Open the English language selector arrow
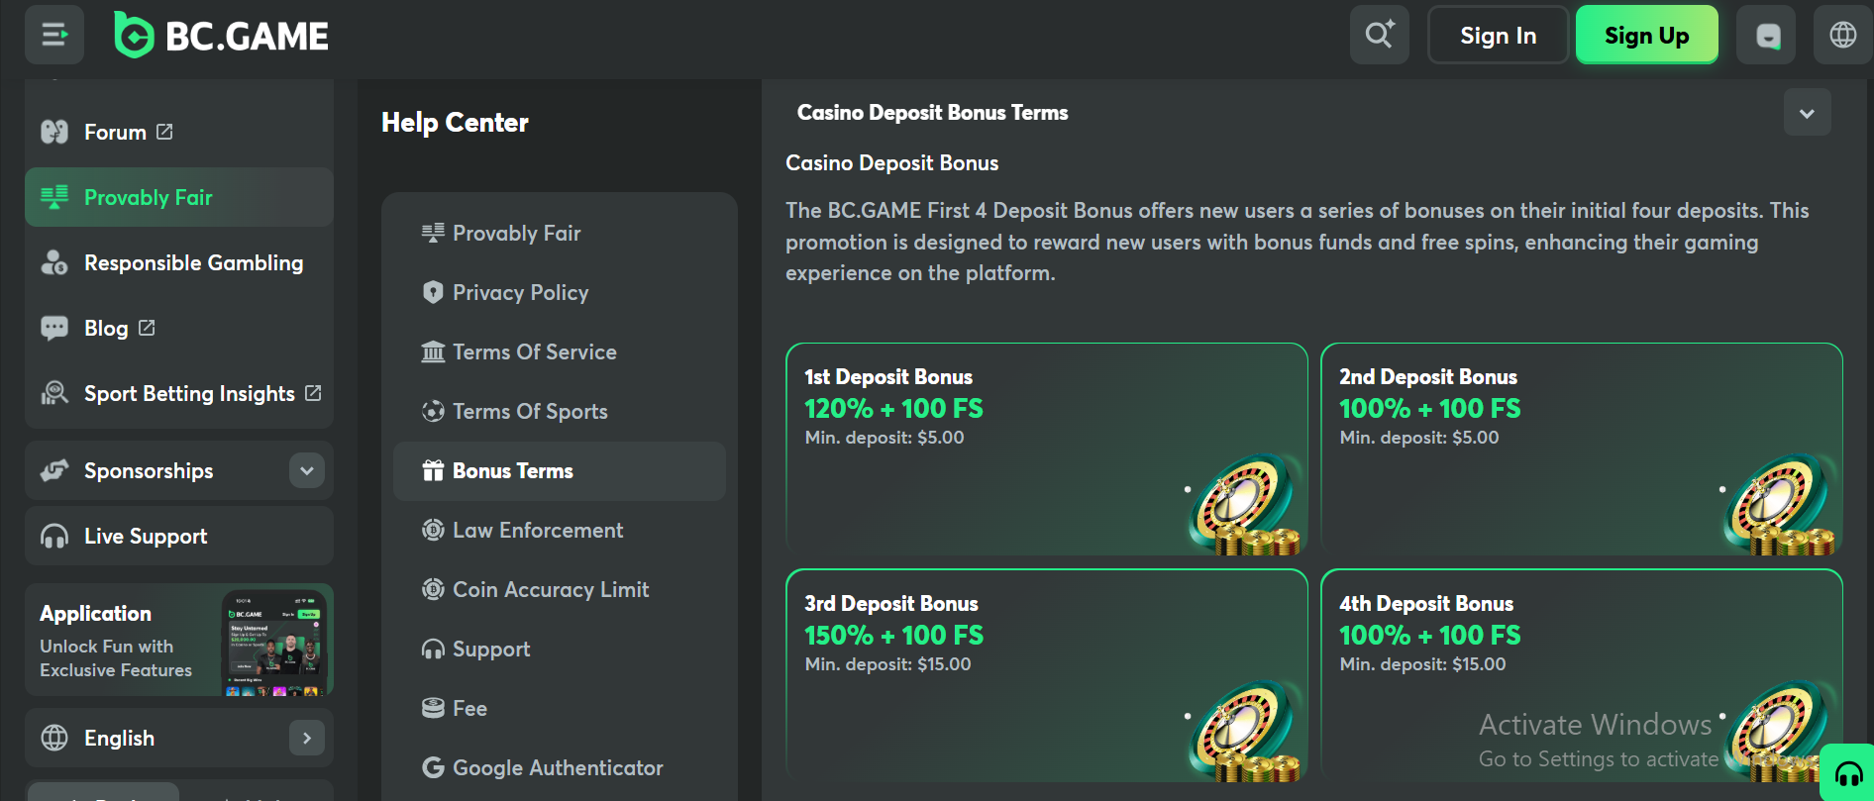1874x801 pixels. click(307, 738)
